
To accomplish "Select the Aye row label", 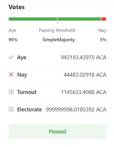I will click(22, 57).
